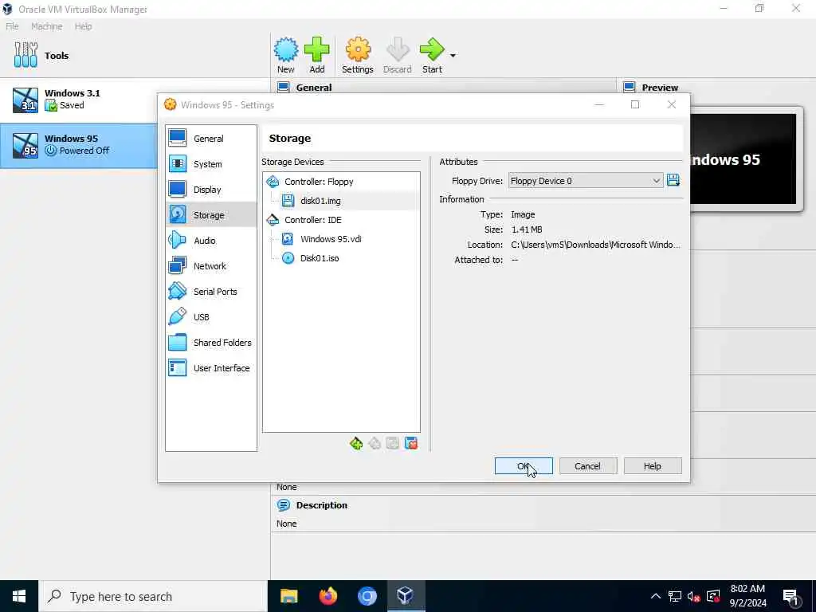The height and width of the screenshot is (612, 816).
Task: Click the Help button in Settings dialog
Action: (653, 465)
